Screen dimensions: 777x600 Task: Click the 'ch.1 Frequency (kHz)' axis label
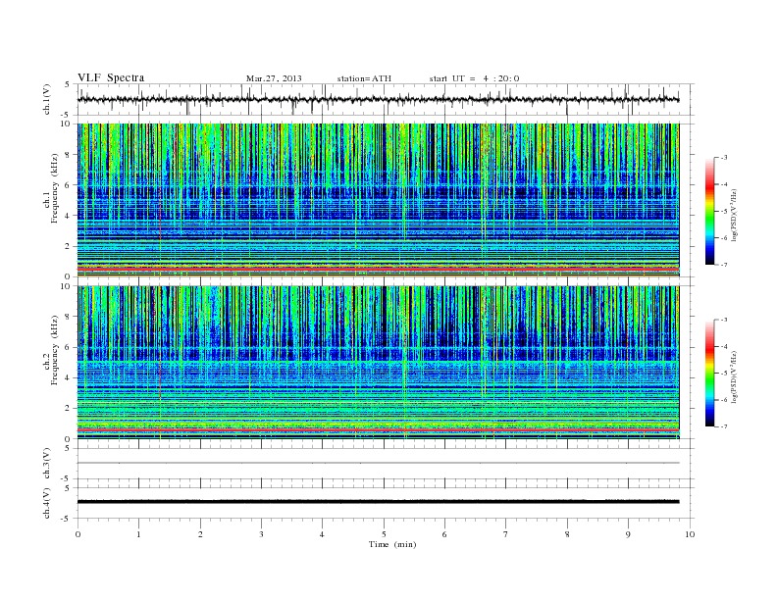pyautogui.click(x=50, y=188)
